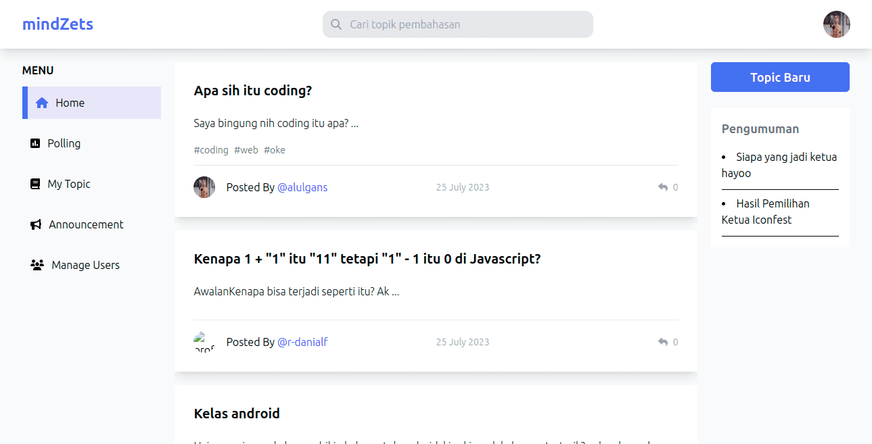The height and width of the screenshot is (444, 872).
Task: Open the profile avatar in header
Action: click(x=837, y=24)
